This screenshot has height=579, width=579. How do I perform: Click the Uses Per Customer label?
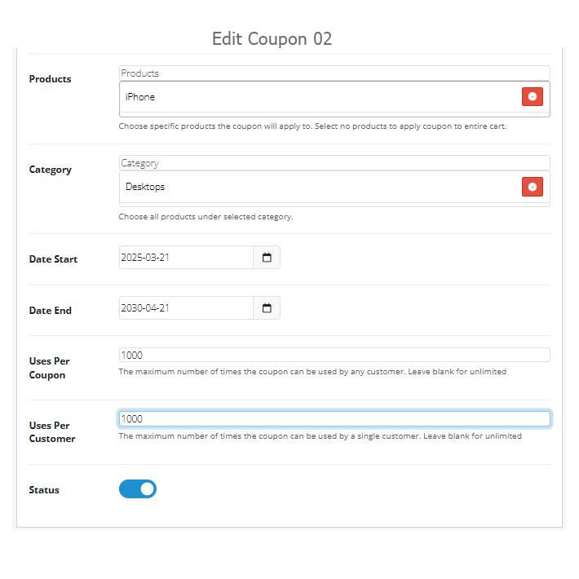pos(52,432)
